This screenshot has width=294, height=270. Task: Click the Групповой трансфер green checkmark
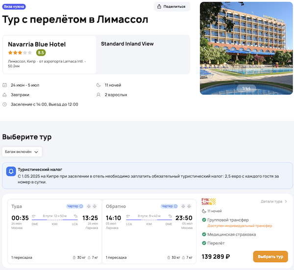[x=204, y=220]
